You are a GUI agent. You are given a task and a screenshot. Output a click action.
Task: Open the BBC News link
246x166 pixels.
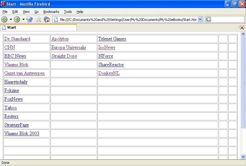pos(15,56)
